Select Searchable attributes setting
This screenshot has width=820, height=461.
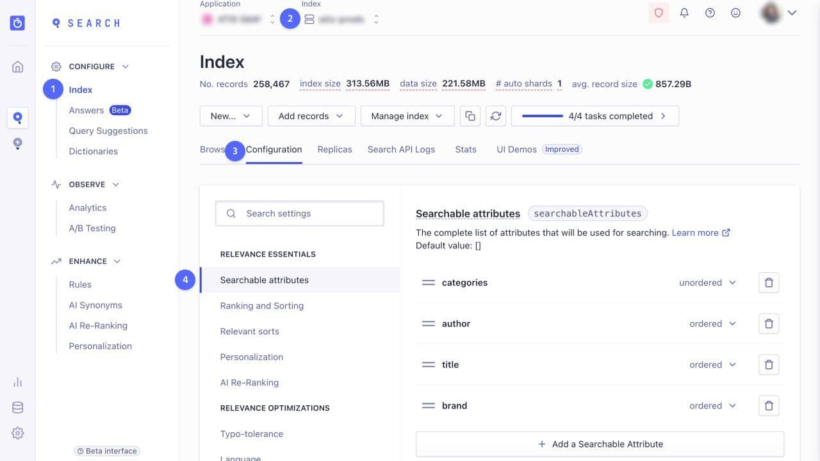[300, 280]
